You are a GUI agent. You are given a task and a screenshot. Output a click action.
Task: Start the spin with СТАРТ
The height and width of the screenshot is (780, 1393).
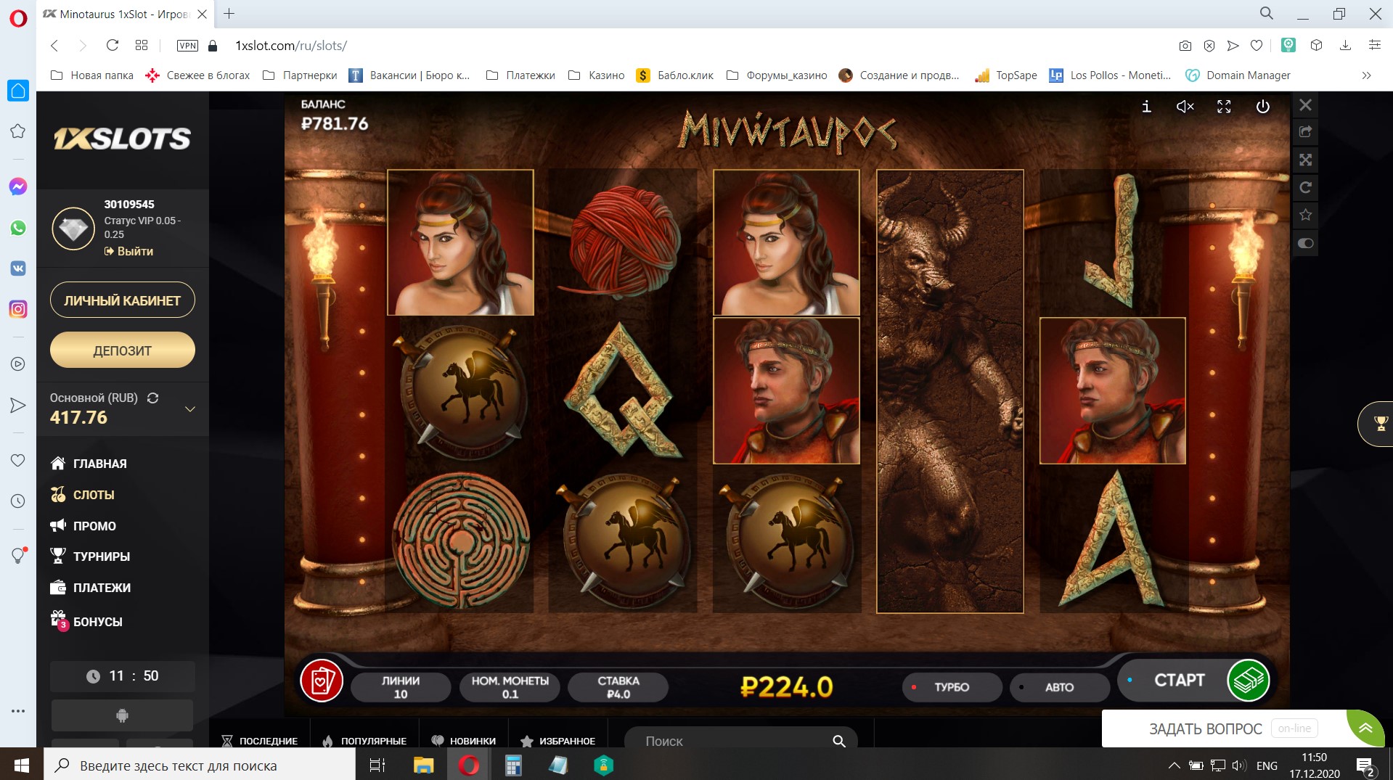(1180, 680)
